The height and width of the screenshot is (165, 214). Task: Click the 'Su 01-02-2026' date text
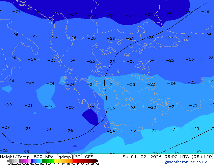point(142,157)
